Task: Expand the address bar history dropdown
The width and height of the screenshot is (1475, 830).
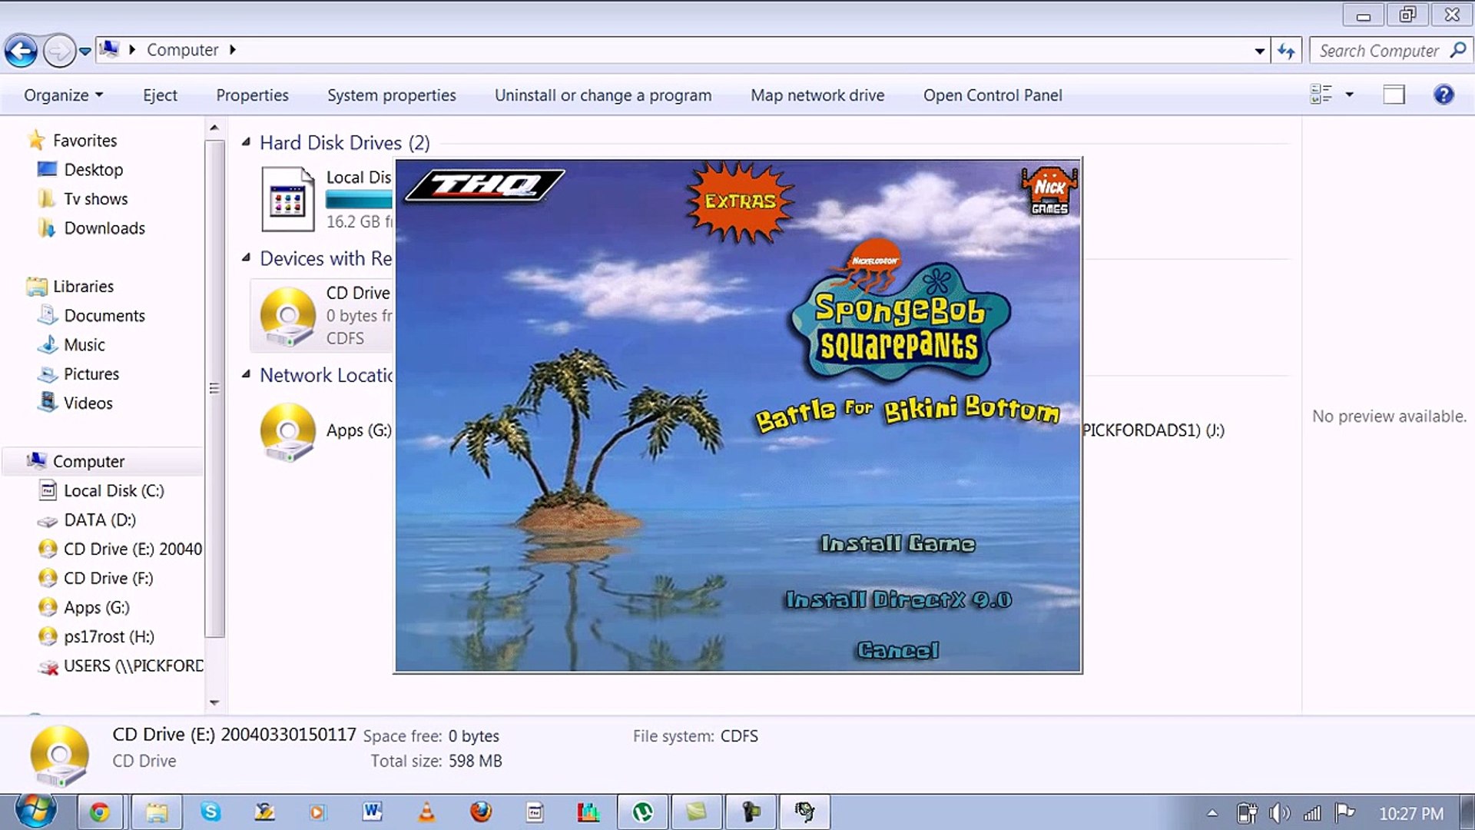Action: pyautogui.click(x=1259, y=51)
